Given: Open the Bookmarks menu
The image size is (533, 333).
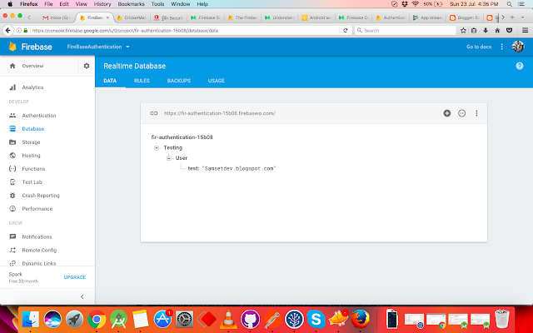Looking at the screenshot, I should (131, 4).
